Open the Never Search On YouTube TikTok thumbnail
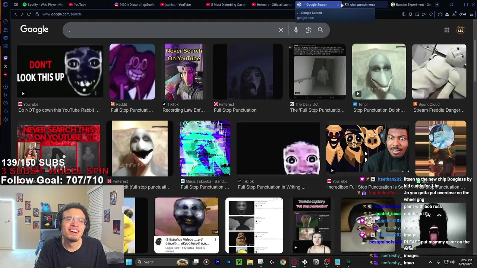The width and height of the screenshot is (477, 268). [184, 71]
